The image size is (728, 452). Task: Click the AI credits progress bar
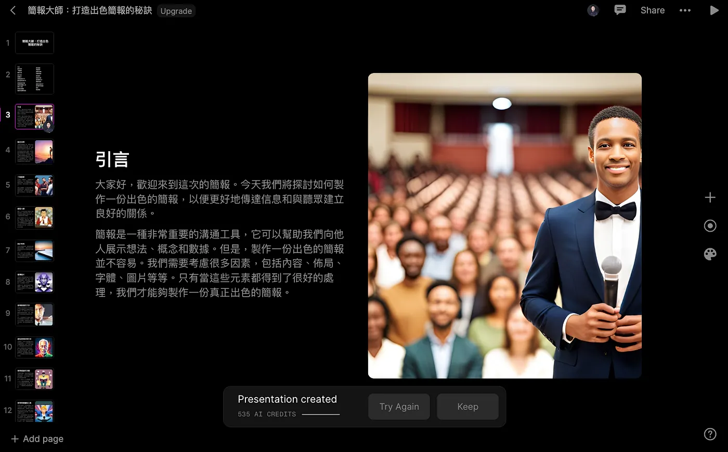320,414
